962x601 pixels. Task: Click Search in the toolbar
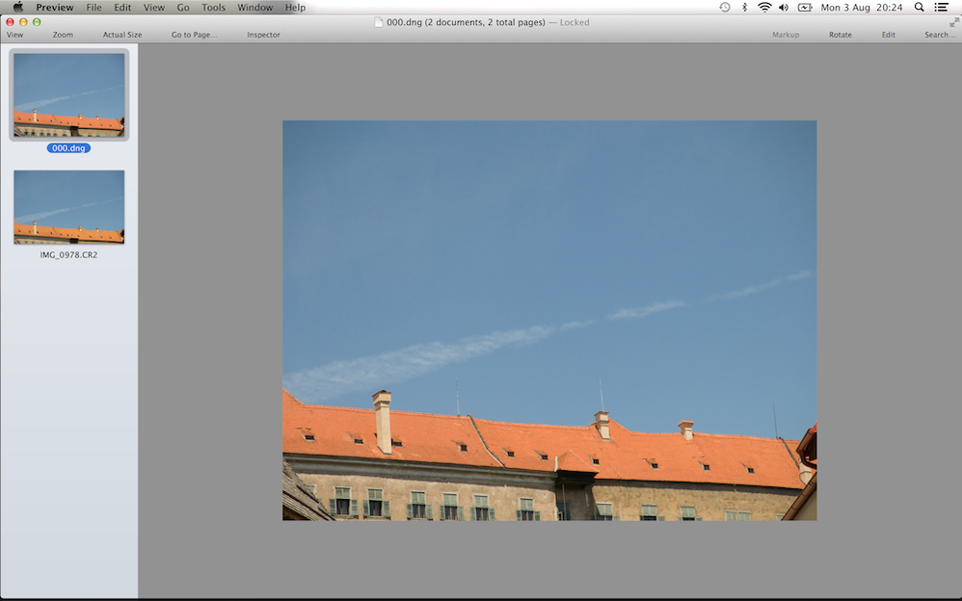[x=937, y=34]
